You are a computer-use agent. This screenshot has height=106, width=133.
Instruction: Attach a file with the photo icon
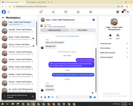click(x=45, y=97)
